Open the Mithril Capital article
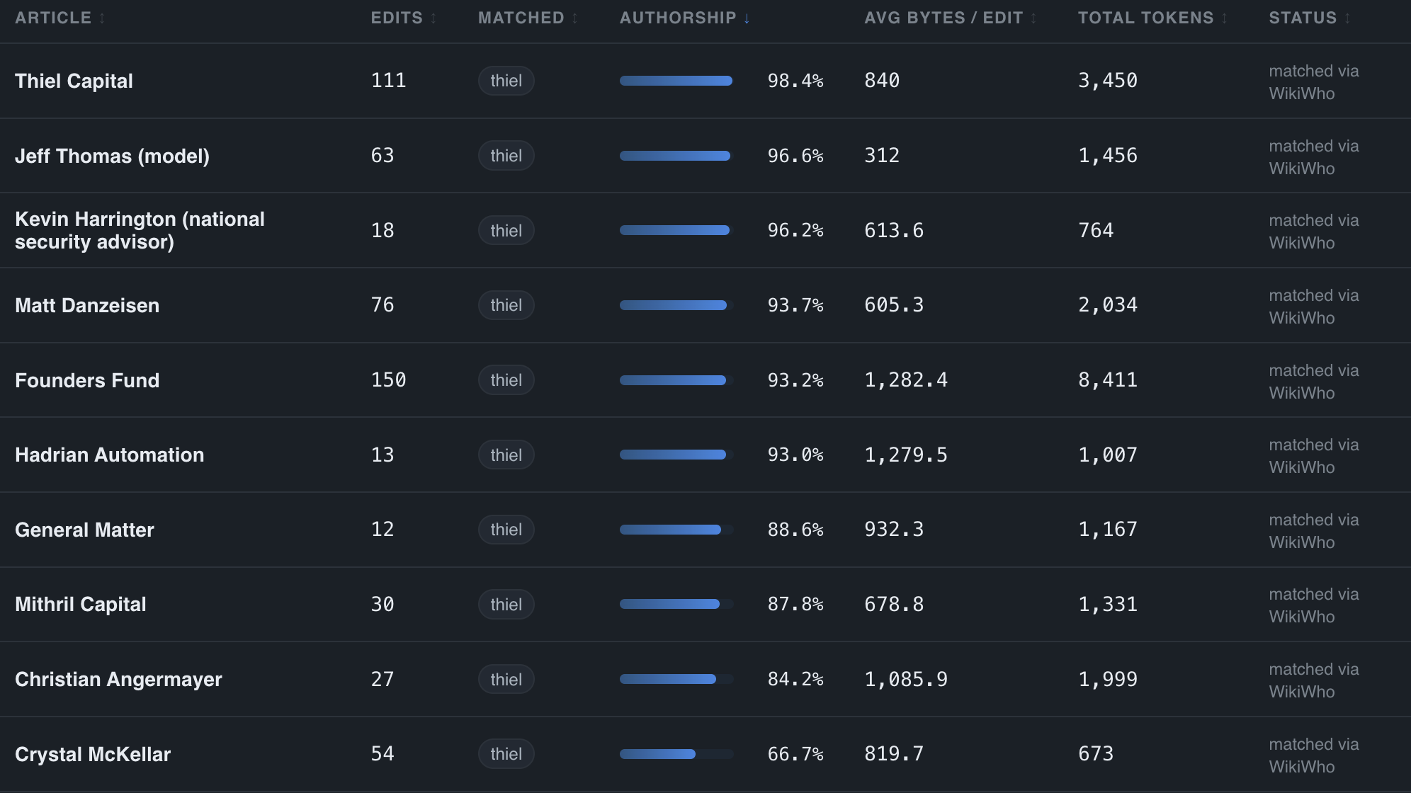The height and width of the screenshot is (793, 1411). click(x=81, y=605)
